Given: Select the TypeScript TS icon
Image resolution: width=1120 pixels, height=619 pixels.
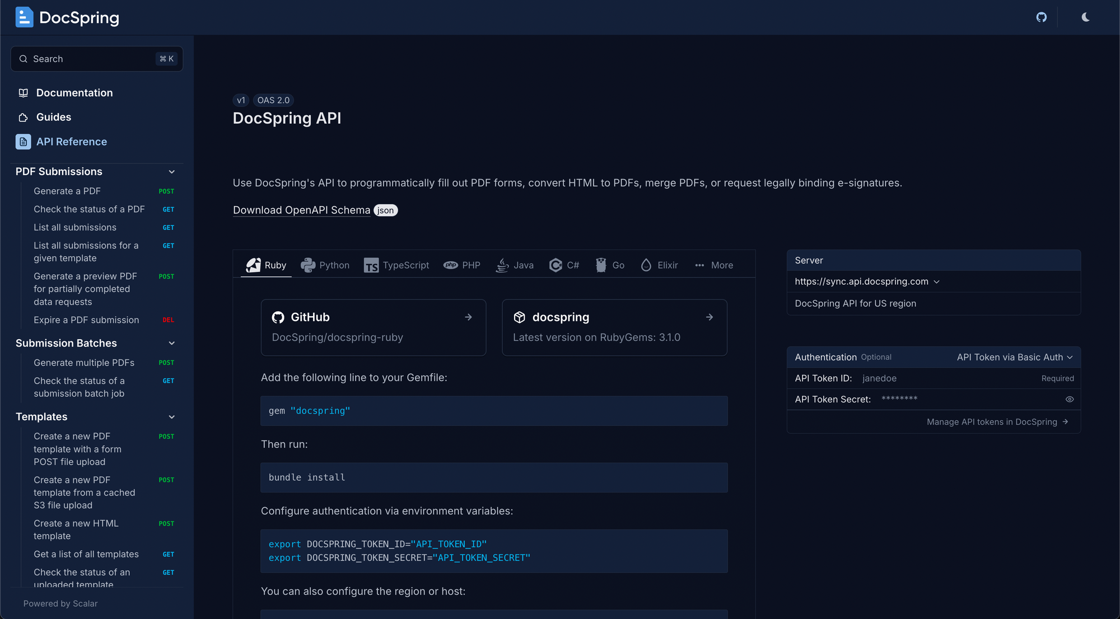Looking at the screenshot, I should pyautogui.click(x=371, y=265).
